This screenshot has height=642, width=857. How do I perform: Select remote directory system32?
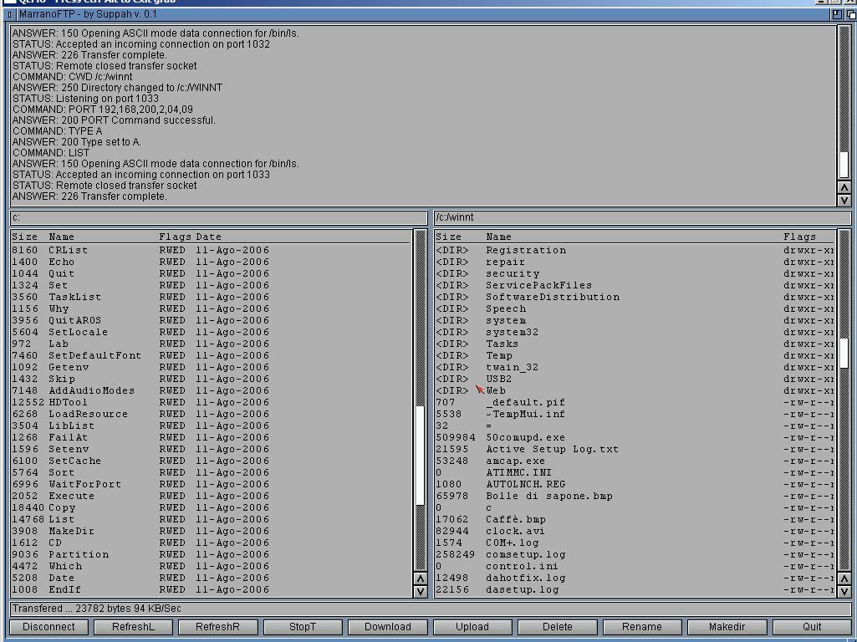[635, 332]
